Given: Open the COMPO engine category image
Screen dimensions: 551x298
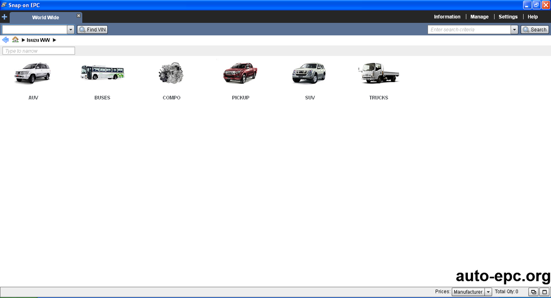Looking at the screenshot, I should (171, 73).
